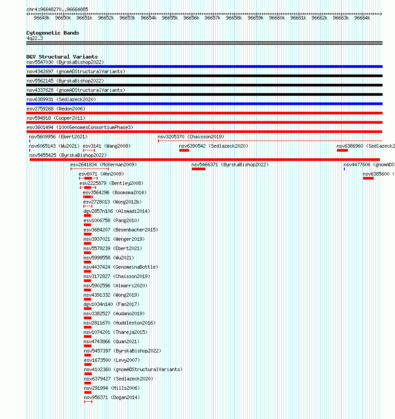This screenshot has width=395, height=419.
Task: Open nsv4342697 gnomADStructuralVariants entry
Action: coord(76,72)
